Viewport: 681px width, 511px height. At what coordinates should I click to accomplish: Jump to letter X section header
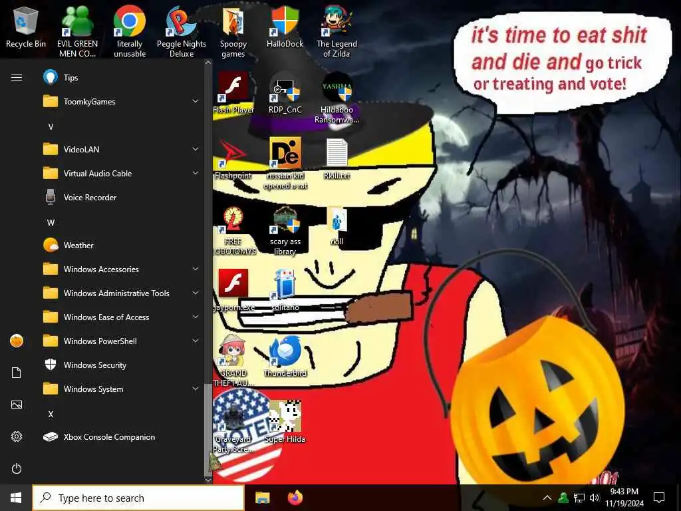51,414
